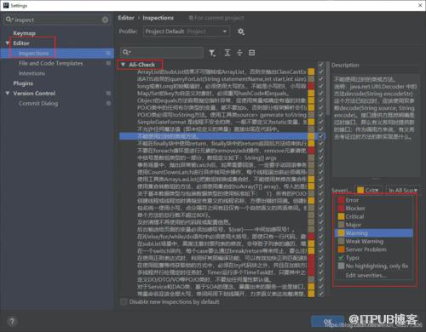Image resolution: width=426 pixels, height=332 pixels.
Task: Click the red Error severity icon
Action: (x=341, y=200)
